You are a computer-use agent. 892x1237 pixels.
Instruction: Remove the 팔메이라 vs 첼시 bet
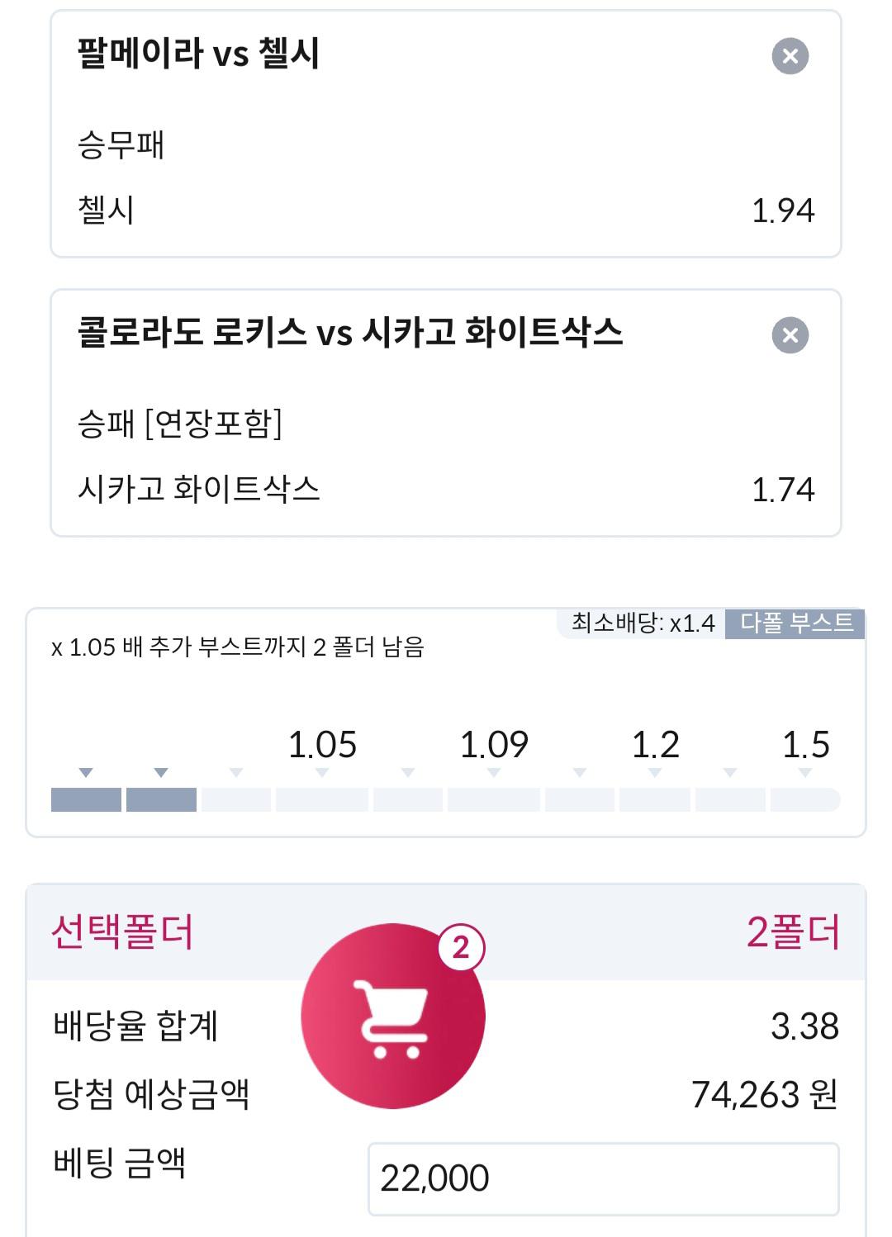pyautogui.click(x=790, y=56)
